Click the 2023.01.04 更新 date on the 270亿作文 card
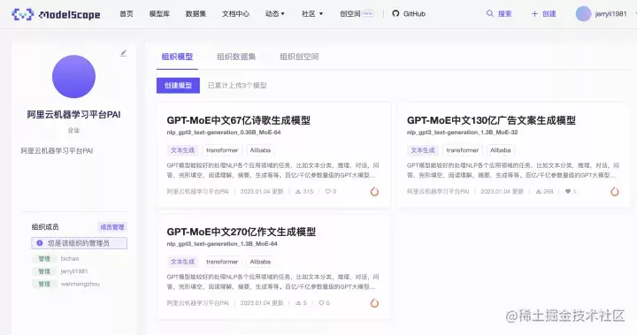 (262, 303)
